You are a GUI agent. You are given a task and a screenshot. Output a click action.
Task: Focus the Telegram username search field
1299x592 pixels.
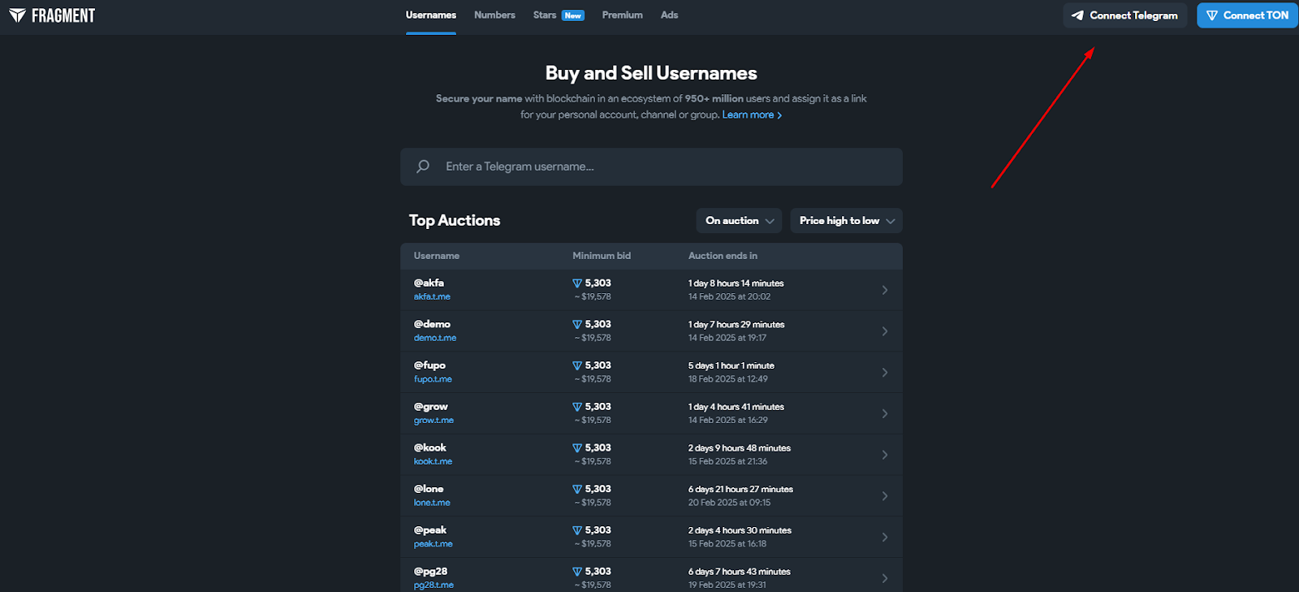[x=651, y=166]
